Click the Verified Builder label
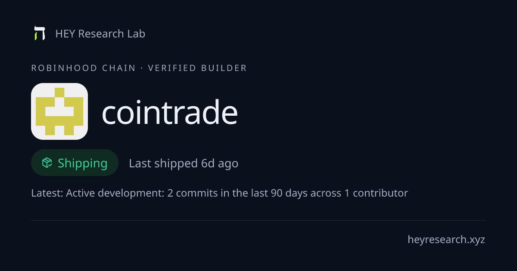Viewport: 517px width, 271px height. 197,68
